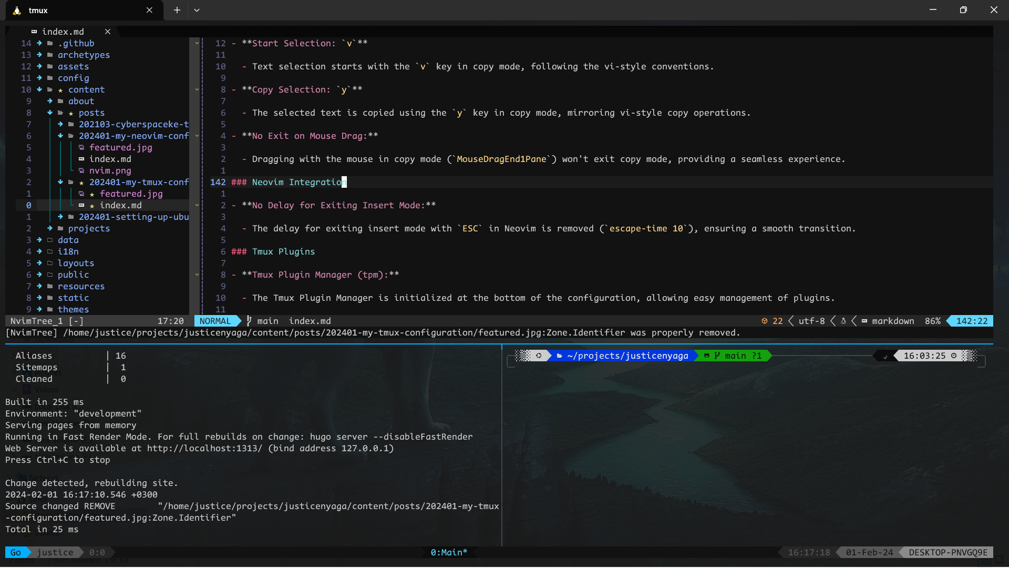Click the tmux terminal tab title
The image size is (1009, 568).
37,9
